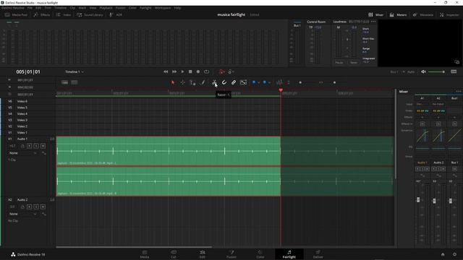Open the Timeline menu

pos(60,8)
